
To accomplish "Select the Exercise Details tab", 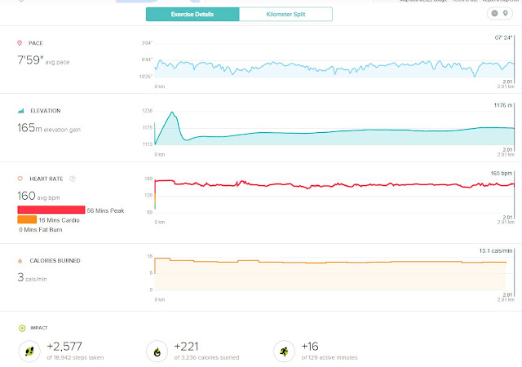I will pyautogui.click(x=192, y=15).
